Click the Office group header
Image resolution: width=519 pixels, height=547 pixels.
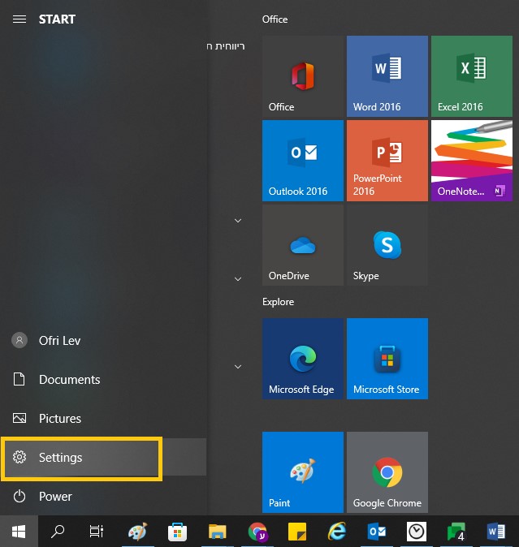(x=275, y=19)
